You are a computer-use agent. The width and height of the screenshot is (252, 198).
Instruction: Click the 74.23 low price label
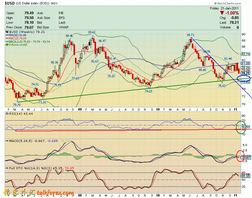148,91
